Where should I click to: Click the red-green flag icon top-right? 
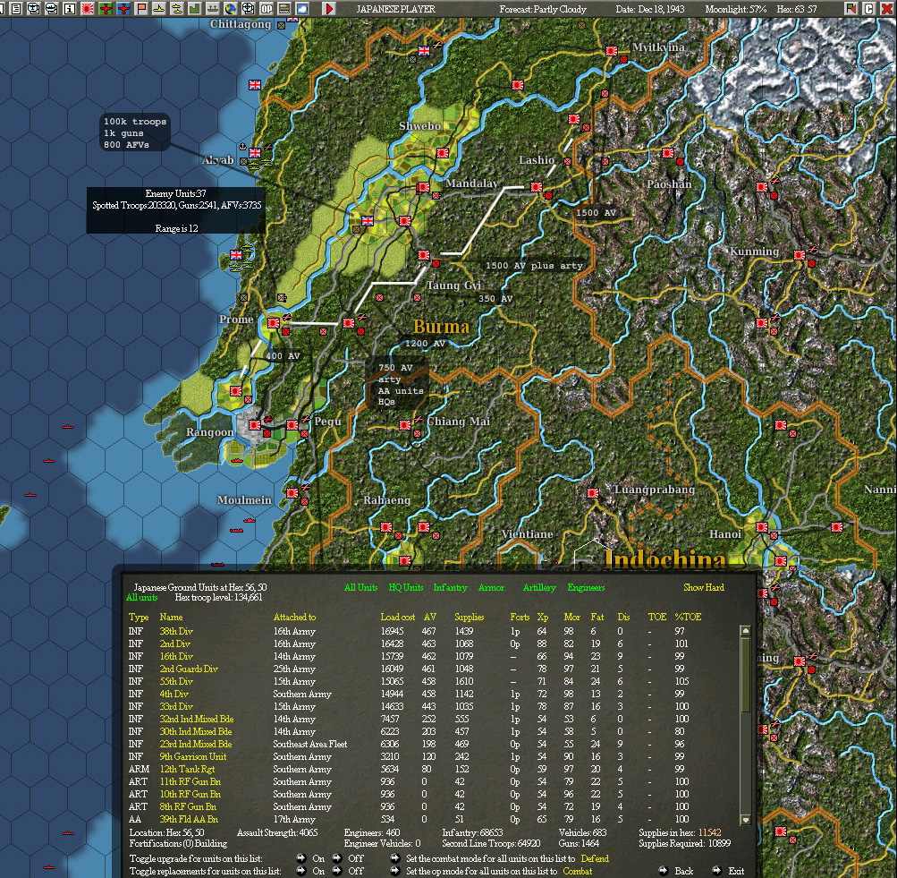pos(851,9)
